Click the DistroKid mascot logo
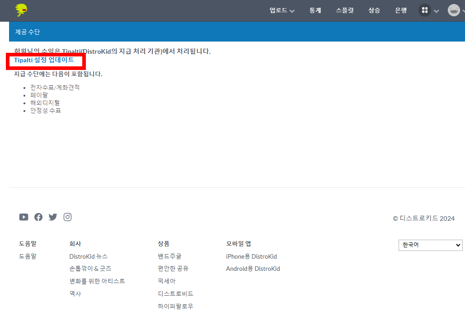 [21, 10]
